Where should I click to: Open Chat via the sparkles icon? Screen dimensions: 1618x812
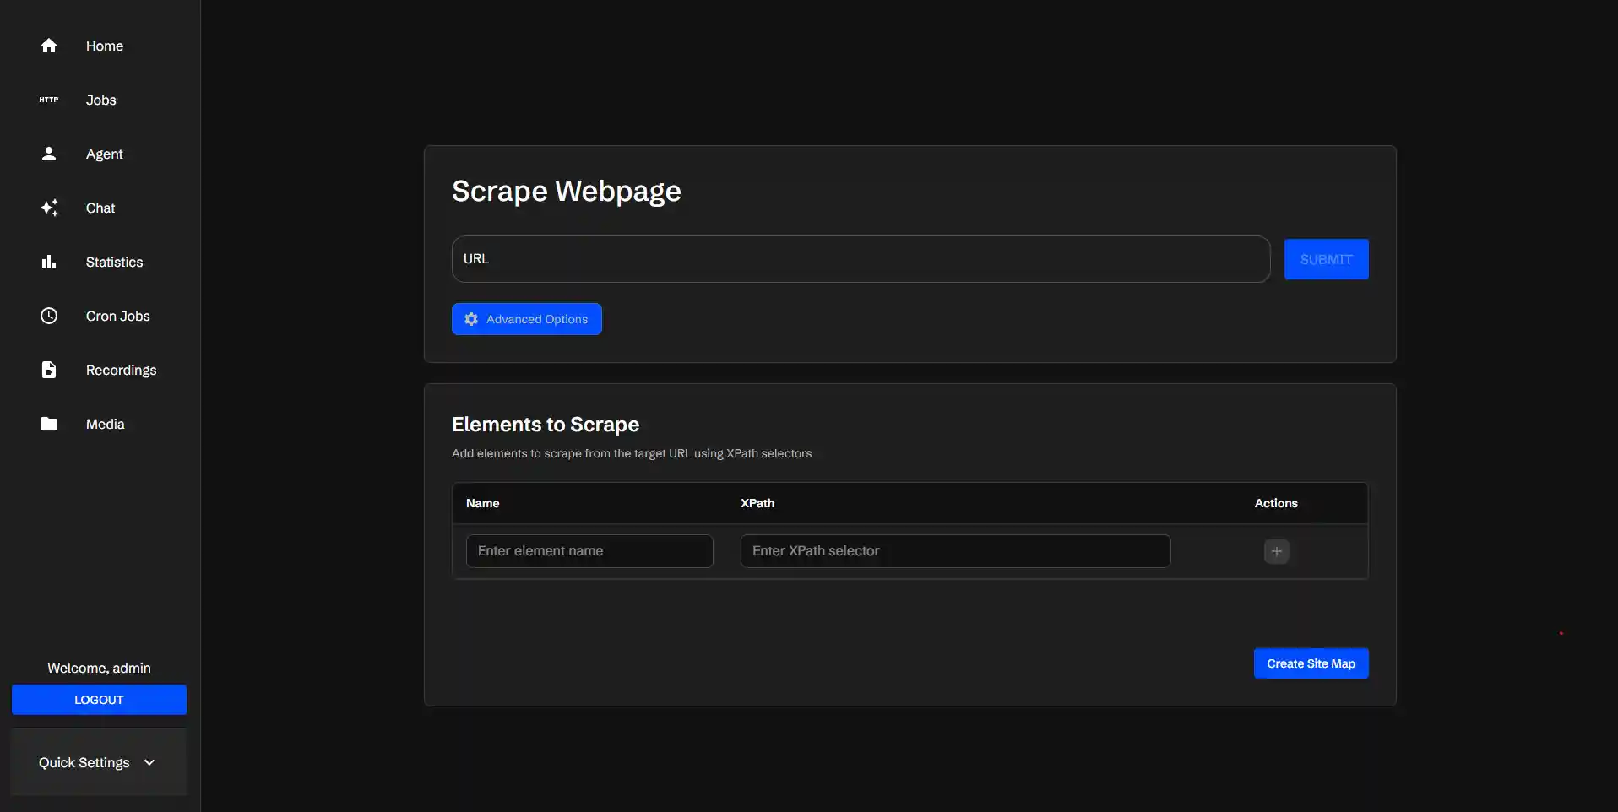click(x=48, y=207)
